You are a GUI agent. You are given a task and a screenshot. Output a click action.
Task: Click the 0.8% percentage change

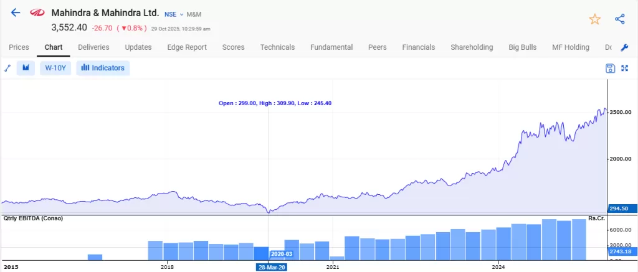tap(131, 29)
